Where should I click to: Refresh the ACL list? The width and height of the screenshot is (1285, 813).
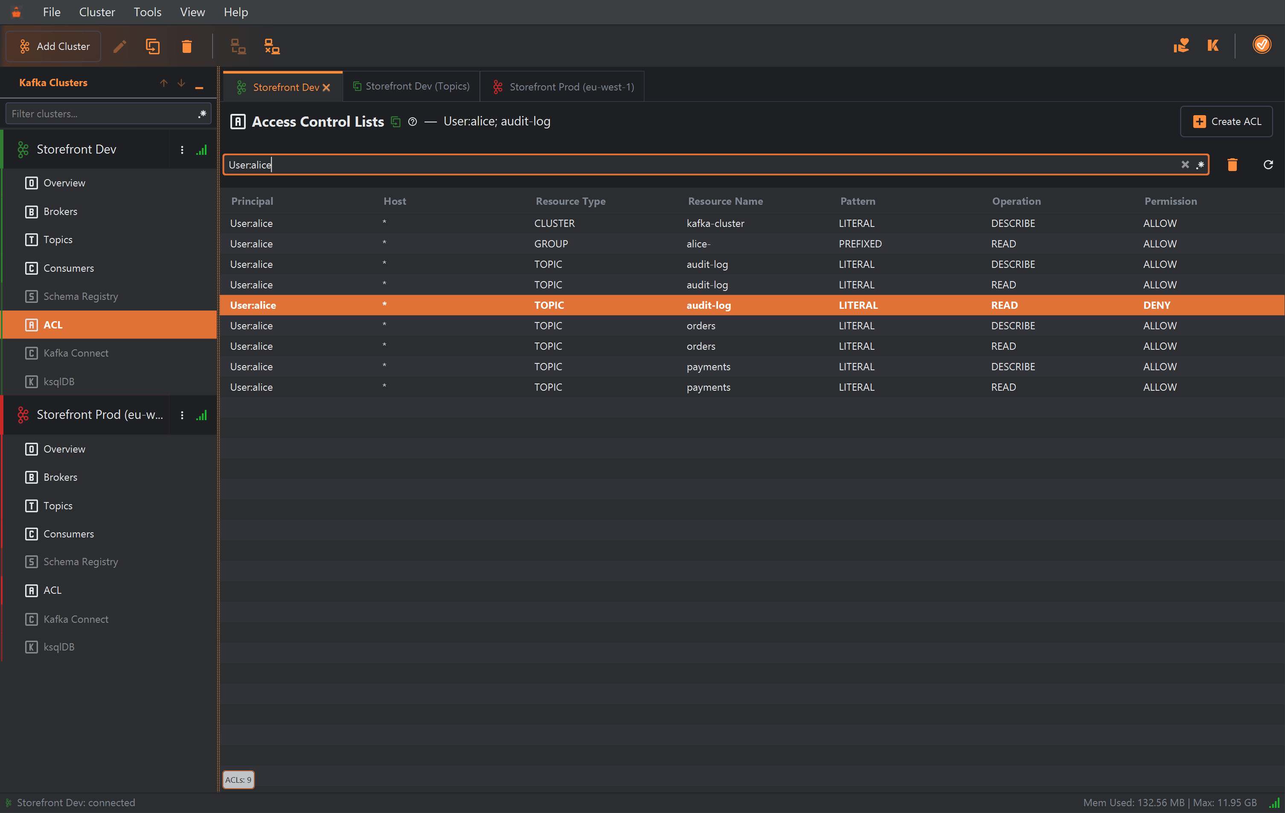pyautogui.click(x=1268, y=165)
